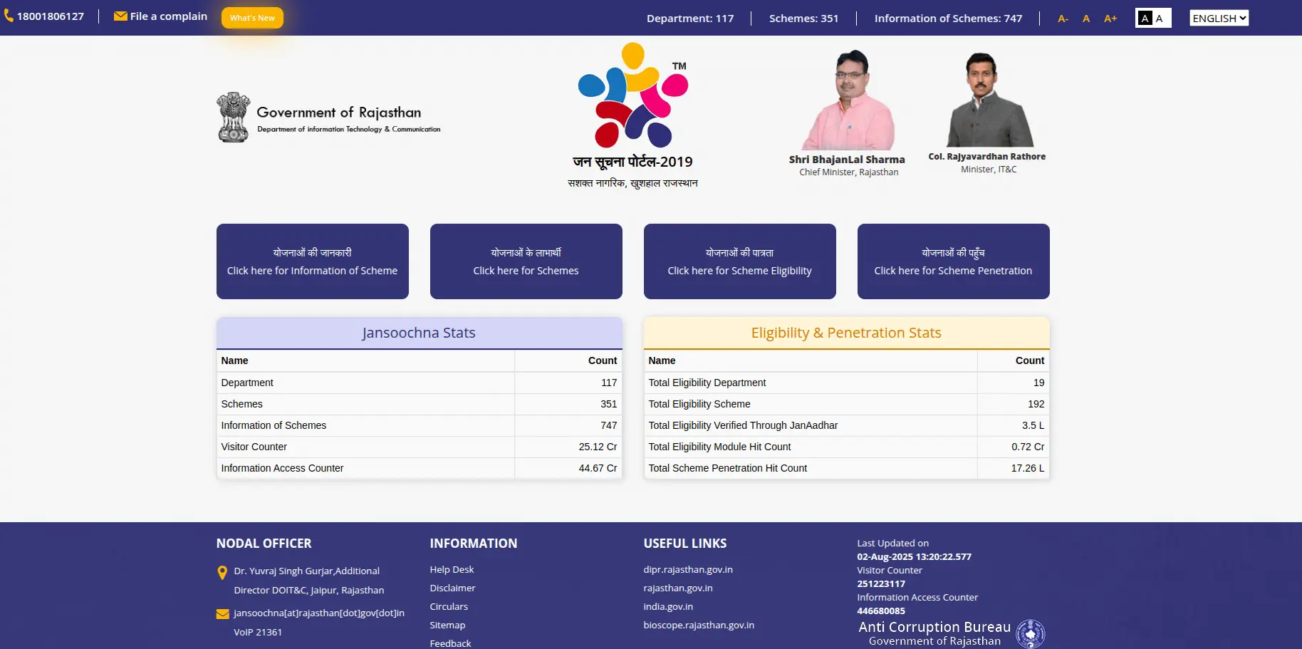Visit the dipr.rajasthan.gov.in link
The height and width of the screenshot is (649, 1302).
click(x=687, y=569)
